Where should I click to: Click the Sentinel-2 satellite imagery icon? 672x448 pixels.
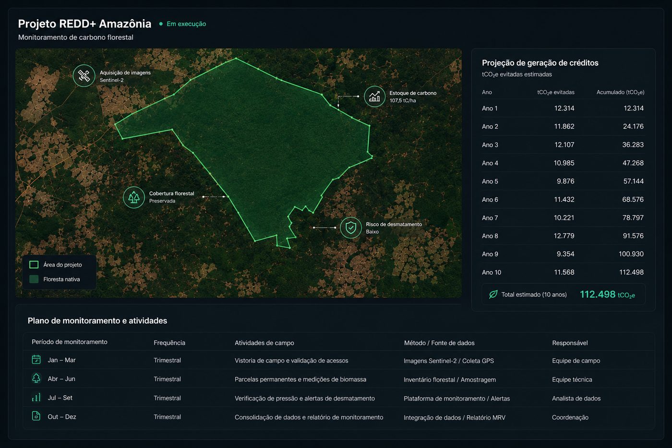pyautogui.click(x=84, y=76)
